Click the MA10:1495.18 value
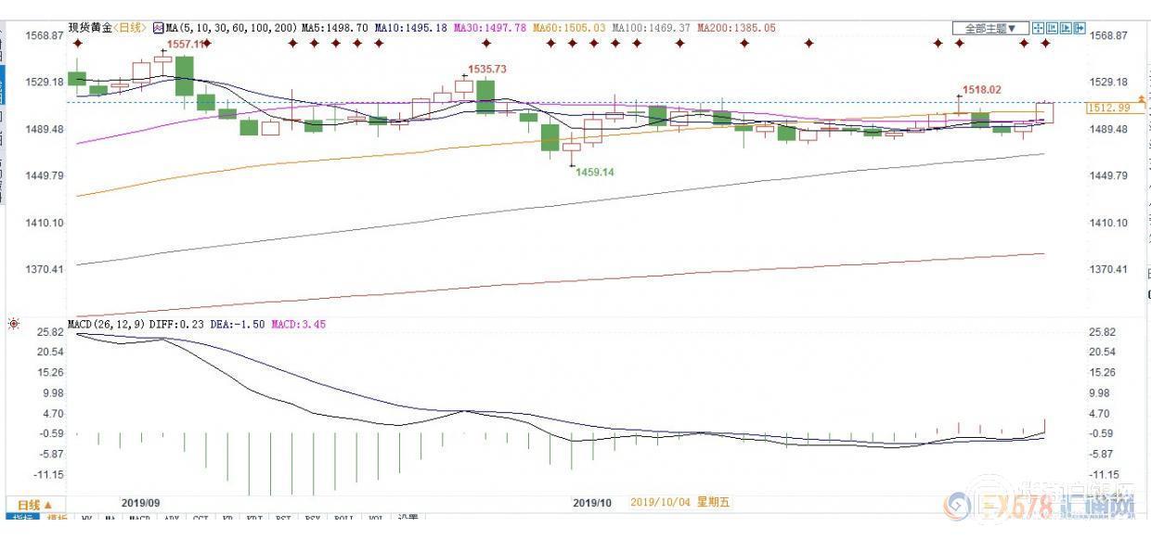This screenshot has width=1151, height=540. (x=411, y=29)
